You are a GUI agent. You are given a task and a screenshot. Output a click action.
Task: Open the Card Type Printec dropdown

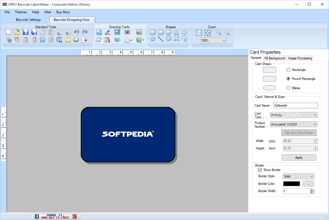click(294, 115)
